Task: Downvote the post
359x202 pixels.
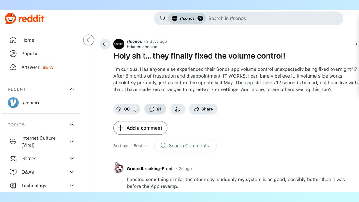Action: coord(135,109)
